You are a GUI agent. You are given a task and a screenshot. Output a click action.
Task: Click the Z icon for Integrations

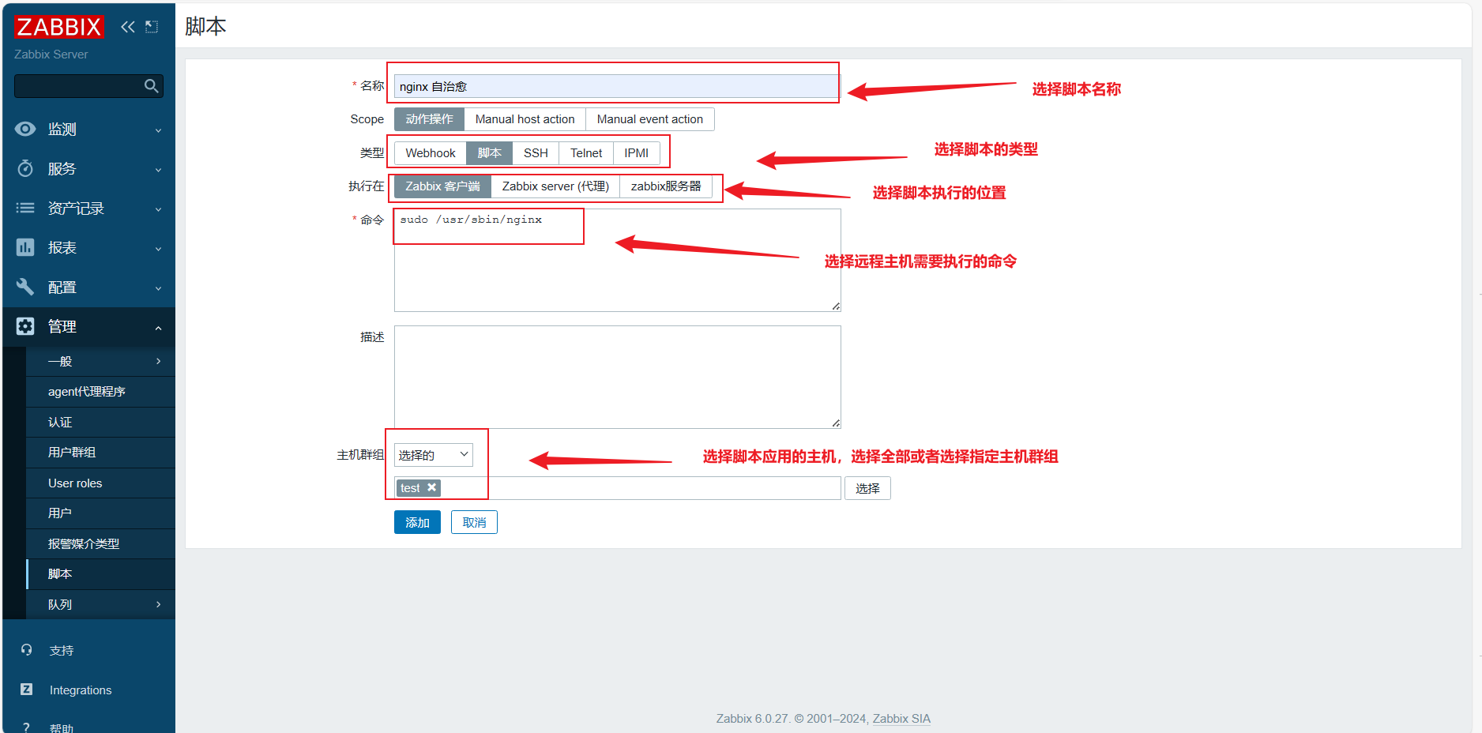[x=26, y=689]
